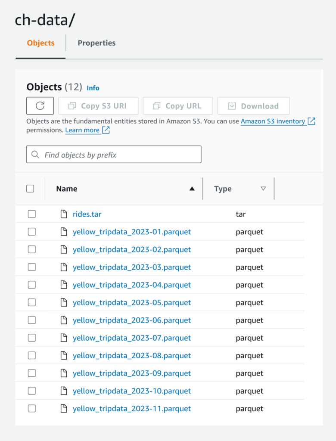
Task: Sort by Name using the ascending arrow
Action: pos(192,189)
